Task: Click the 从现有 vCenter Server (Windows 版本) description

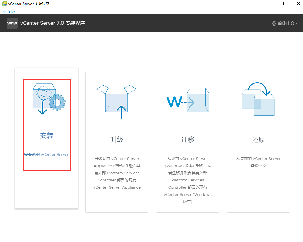Action: [188, 180]
